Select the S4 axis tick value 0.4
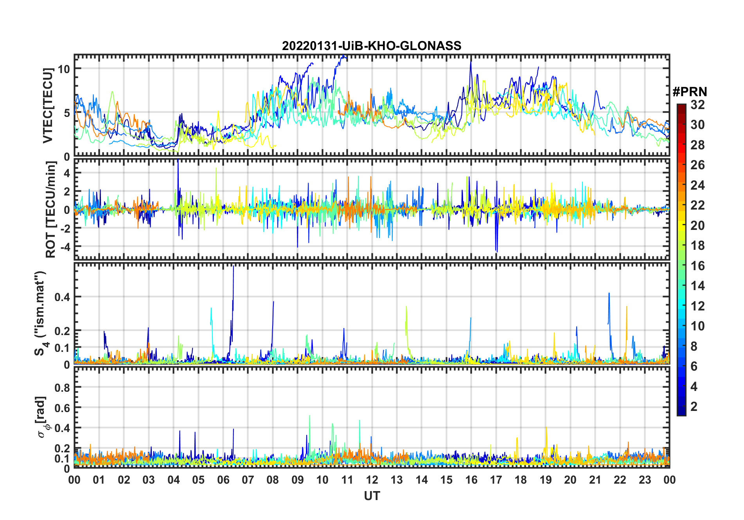Viewport: 744px width, 520px height. (x=62, y=297)
